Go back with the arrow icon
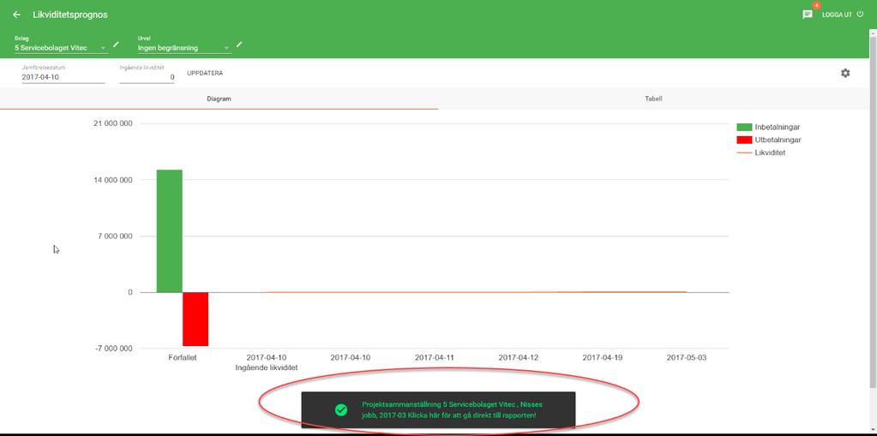 pyautogui.click(x=16, y=15)
